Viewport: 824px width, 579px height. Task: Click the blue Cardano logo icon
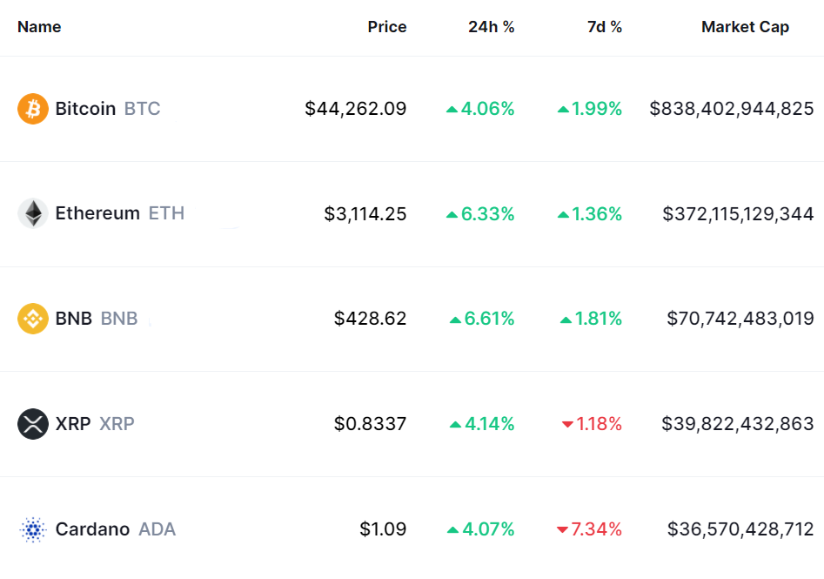click(33, 529)
